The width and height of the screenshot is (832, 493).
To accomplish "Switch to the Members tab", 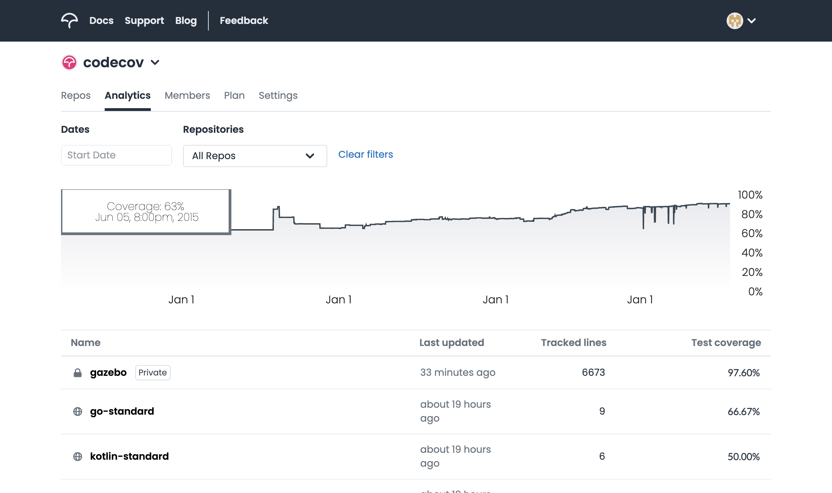I will [x=187, y=95].
